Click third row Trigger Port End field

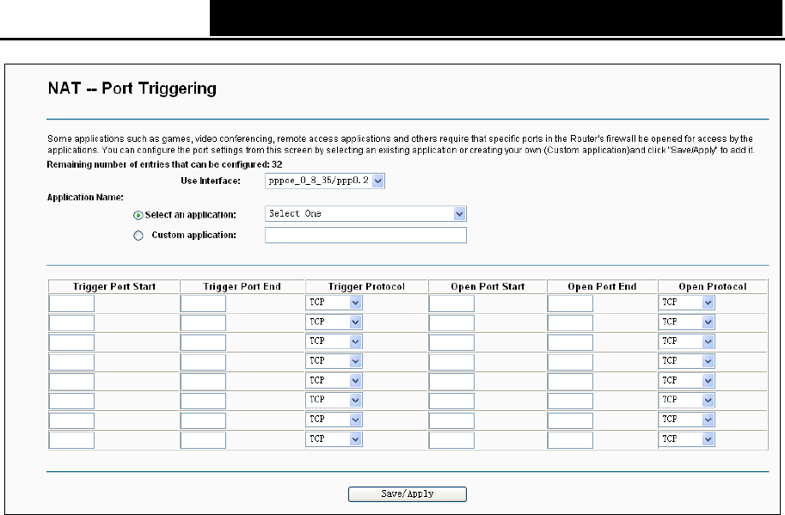[203, 342]
